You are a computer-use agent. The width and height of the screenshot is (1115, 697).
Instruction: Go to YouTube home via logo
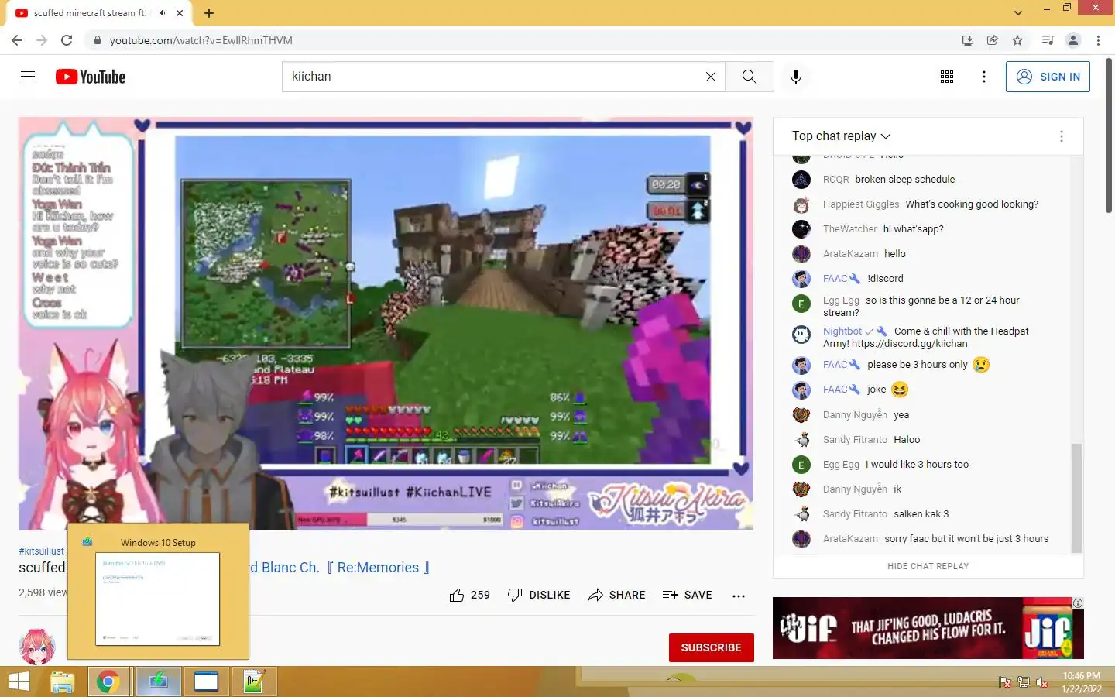pyautogui.click(x=91, y=77)
